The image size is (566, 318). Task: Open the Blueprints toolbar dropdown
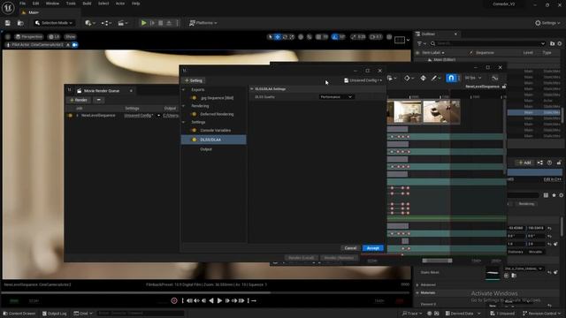point(106,23)
